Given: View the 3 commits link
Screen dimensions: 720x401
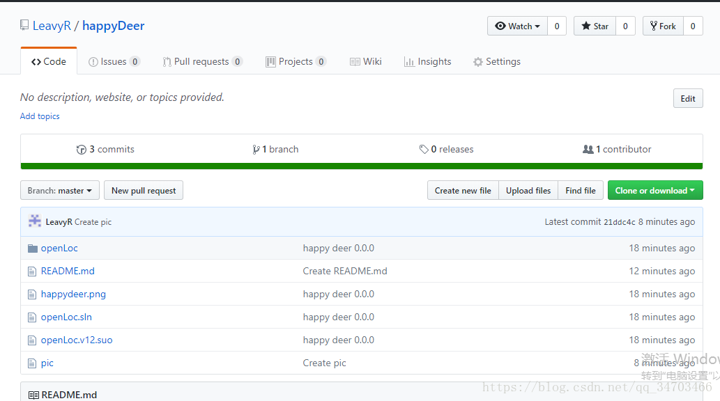Looking at the screenshot, I should [x=106, y=149].
